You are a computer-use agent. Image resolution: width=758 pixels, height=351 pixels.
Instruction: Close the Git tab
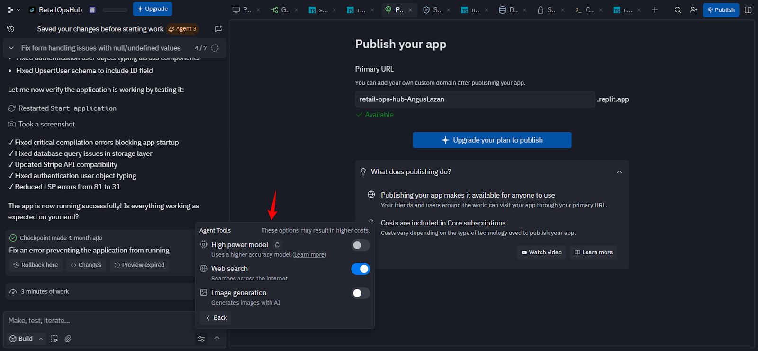point(296,10)
